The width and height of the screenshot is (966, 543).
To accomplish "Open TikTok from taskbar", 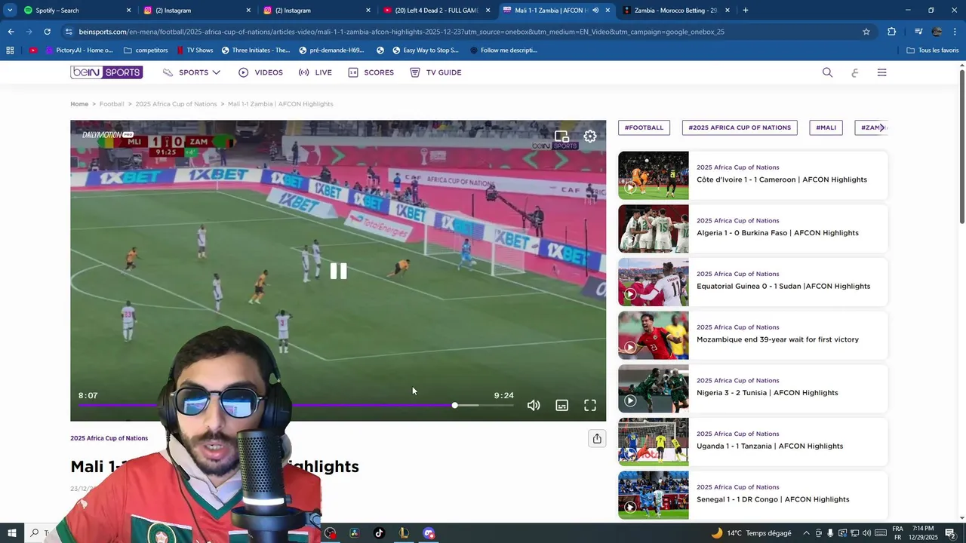I will (379, 533).
